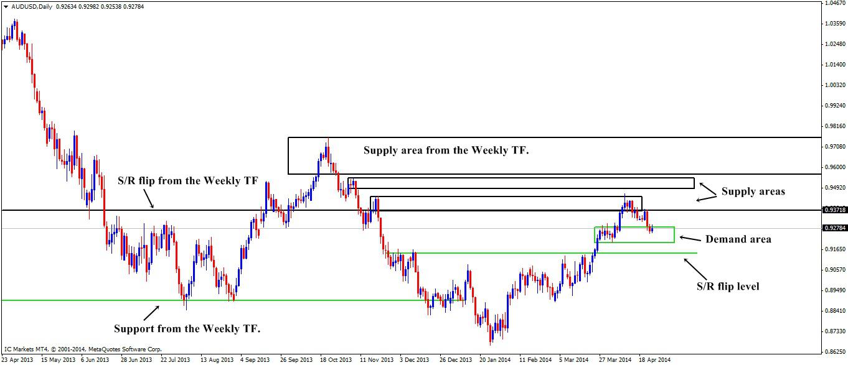Click the 1.00320 price axis value
848x365 pixels.
point(835,85)
